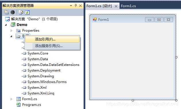
Task: Select System.Deployment reference
Action: pos(44,70)
